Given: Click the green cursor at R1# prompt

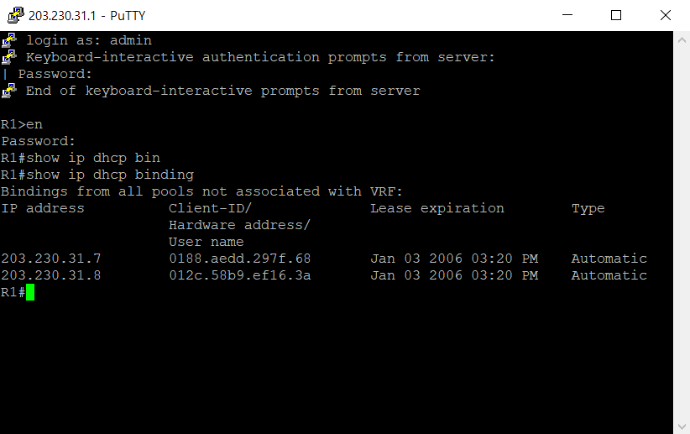Looking at the screenshot, I should [x=30, y=292].
